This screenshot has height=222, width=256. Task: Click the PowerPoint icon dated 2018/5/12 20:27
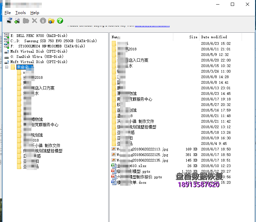click(x=114, y=171)
